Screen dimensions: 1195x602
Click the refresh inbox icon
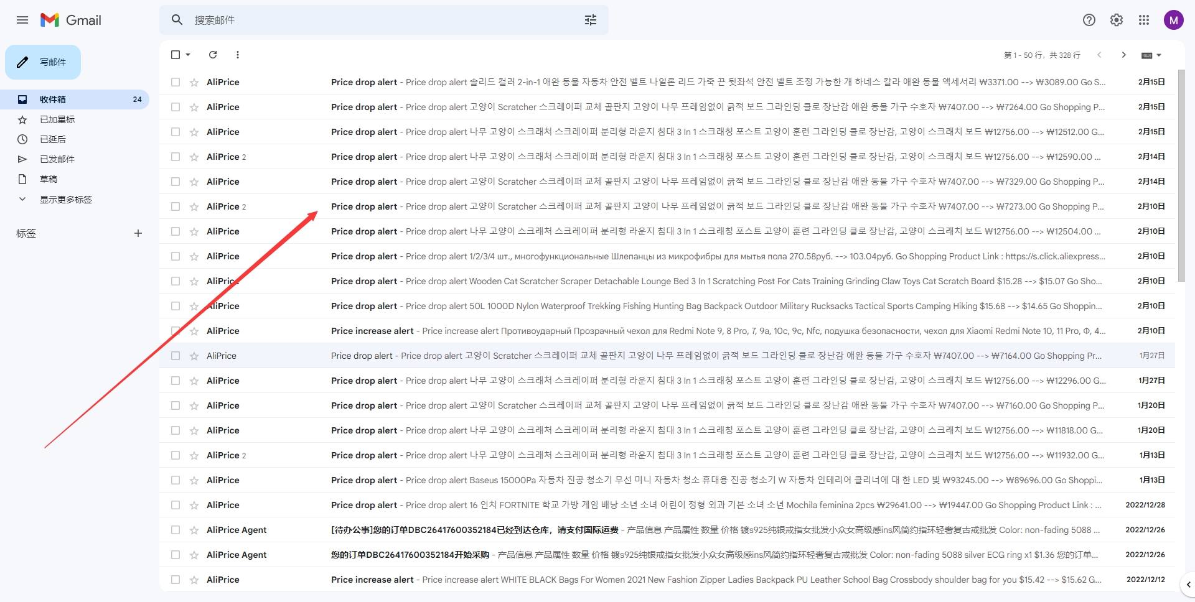coord(213,55)
